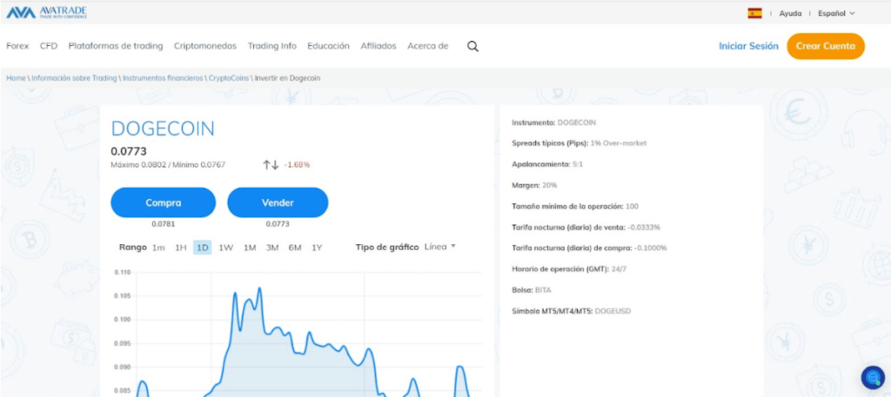Viewport: 891px width, 397px height.
Task: Select the 1m chart range
Action: tap(158, 248)
